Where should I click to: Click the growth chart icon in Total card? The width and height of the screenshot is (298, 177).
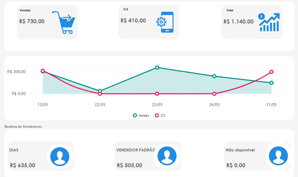pyautogui.click(x=269, y=22)
